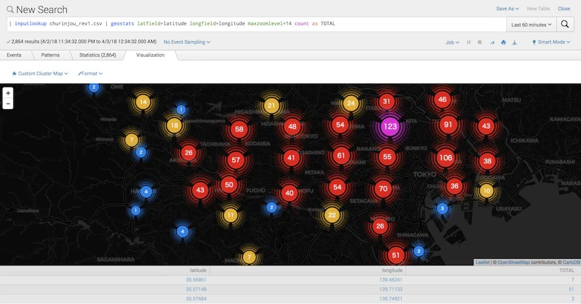Screen dimensions: 581x304
Task: Select the red 51 cluster marker
Action: [396, 255]
